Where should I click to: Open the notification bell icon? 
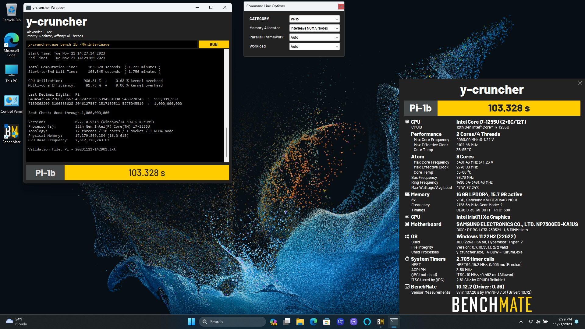coord(576,322)
